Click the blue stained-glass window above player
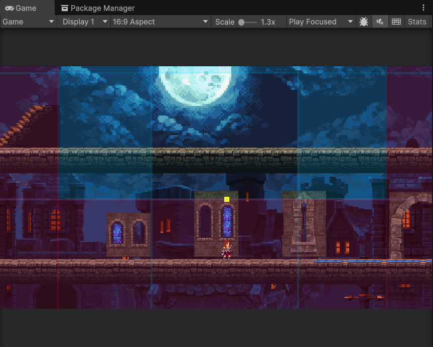 tap(227, 222)
